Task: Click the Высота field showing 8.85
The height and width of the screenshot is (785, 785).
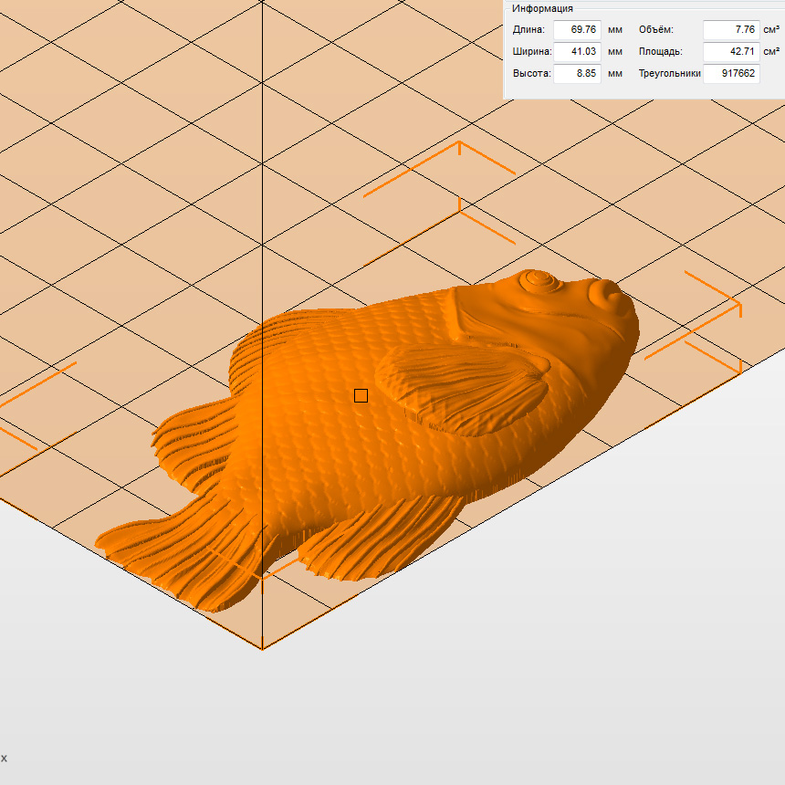Action: click(x=577, y=73)
